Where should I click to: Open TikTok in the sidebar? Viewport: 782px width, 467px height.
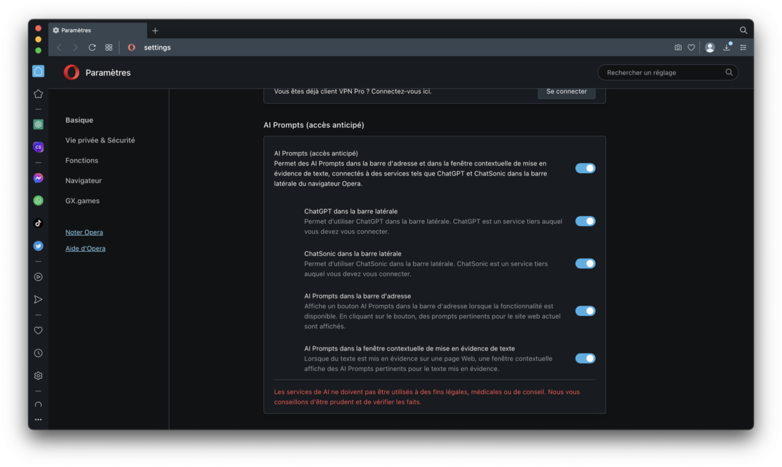38,223
